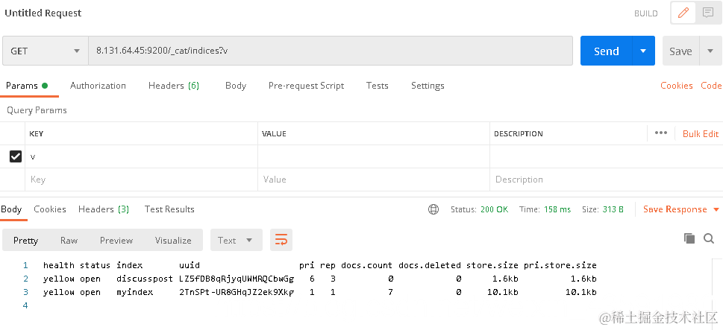Click the blue Send button

[x=606, y=51]
